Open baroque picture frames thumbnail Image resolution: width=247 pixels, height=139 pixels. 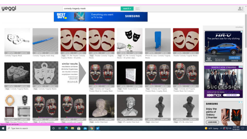tap(17, 106)
